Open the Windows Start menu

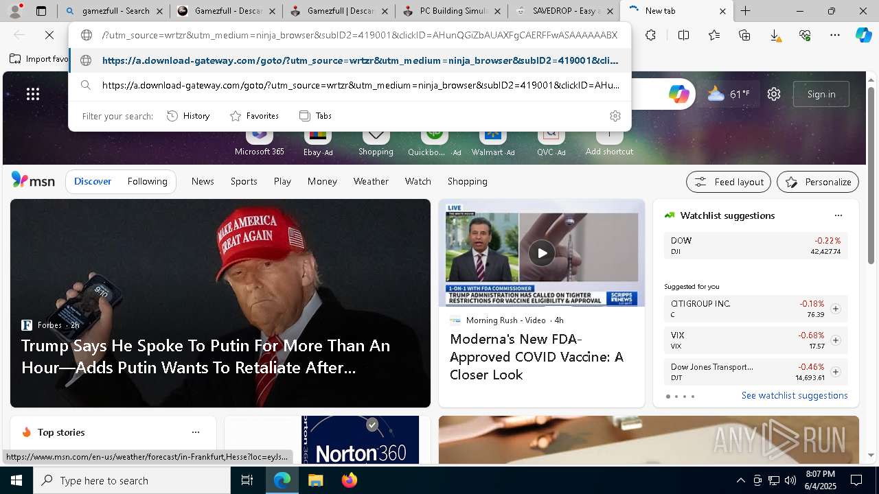pos(16,480)
